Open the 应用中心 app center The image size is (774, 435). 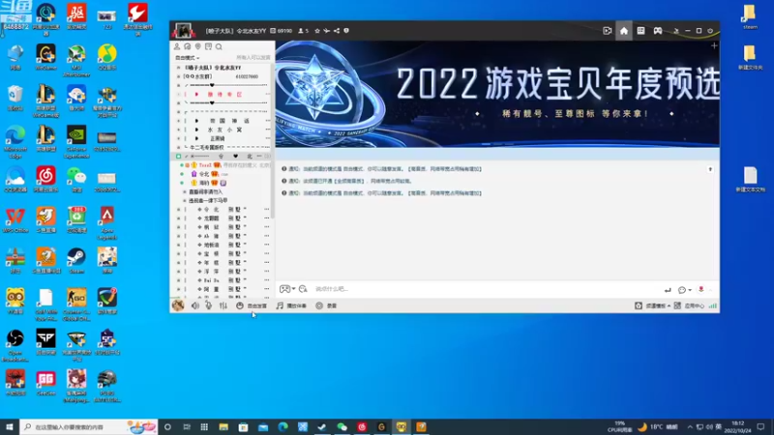(689, 305)
